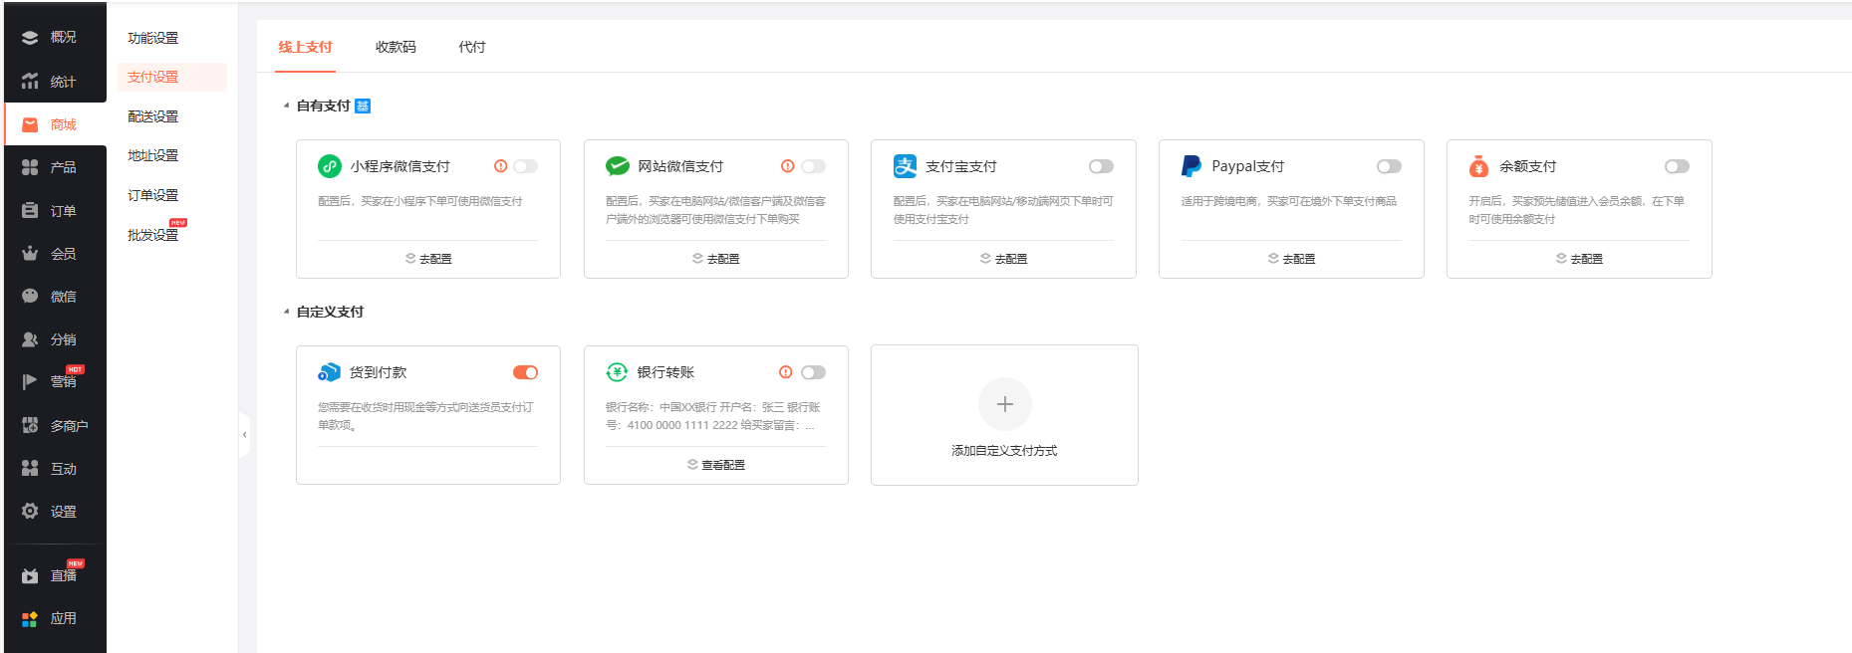Switch to the 代付 tab
Viewport: 1852px width, 653px height.
tap(472, 47)
